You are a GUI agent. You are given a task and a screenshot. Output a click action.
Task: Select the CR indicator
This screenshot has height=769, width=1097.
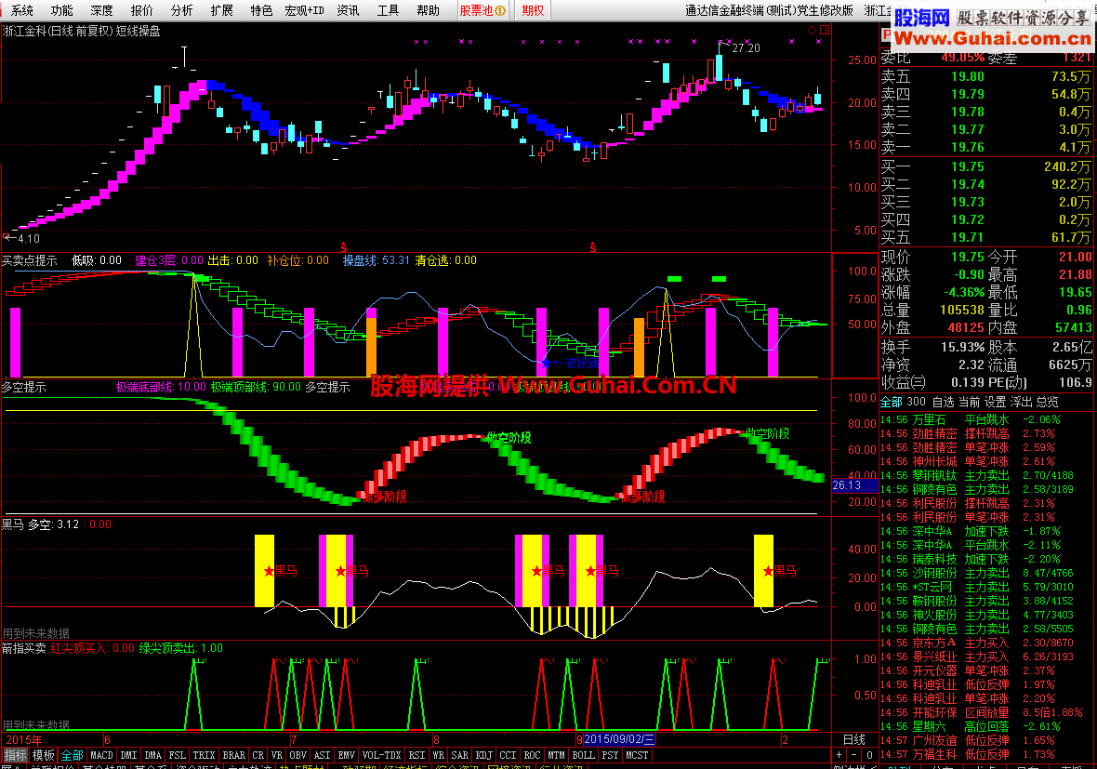(x=258, y=755)
